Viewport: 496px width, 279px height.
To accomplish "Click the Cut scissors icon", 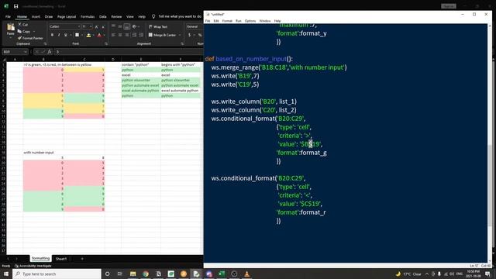I will point(19,24).
